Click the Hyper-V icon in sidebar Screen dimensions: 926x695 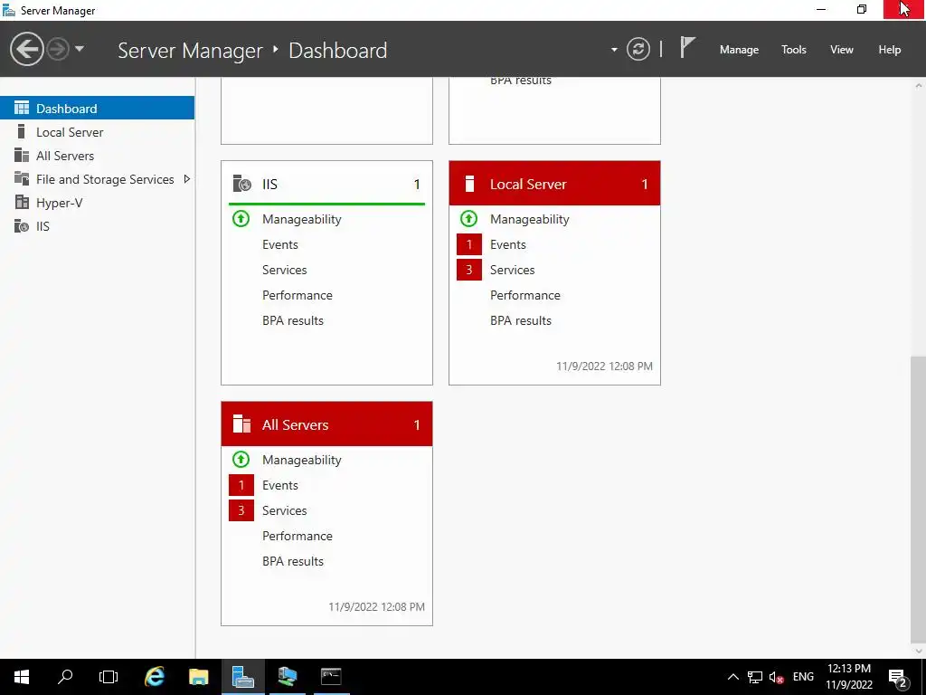[x=22, y=202]
